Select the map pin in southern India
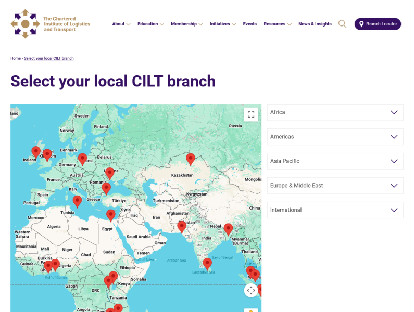This screenshot has height=312, width=414. click(x=207, y=263)
